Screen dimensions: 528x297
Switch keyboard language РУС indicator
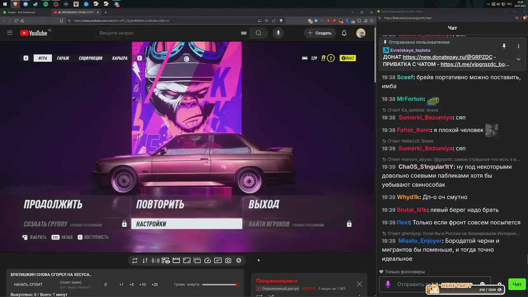tap(509, 4)
